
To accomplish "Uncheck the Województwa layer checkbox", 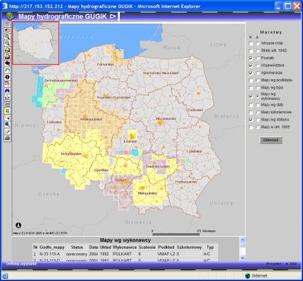I will pos(251,66).
